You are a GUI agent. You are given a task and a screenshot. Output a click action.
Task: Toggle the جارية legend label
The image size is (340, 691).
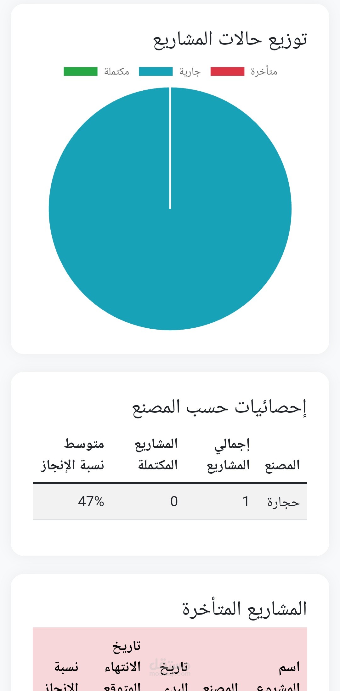click(190, 72)
